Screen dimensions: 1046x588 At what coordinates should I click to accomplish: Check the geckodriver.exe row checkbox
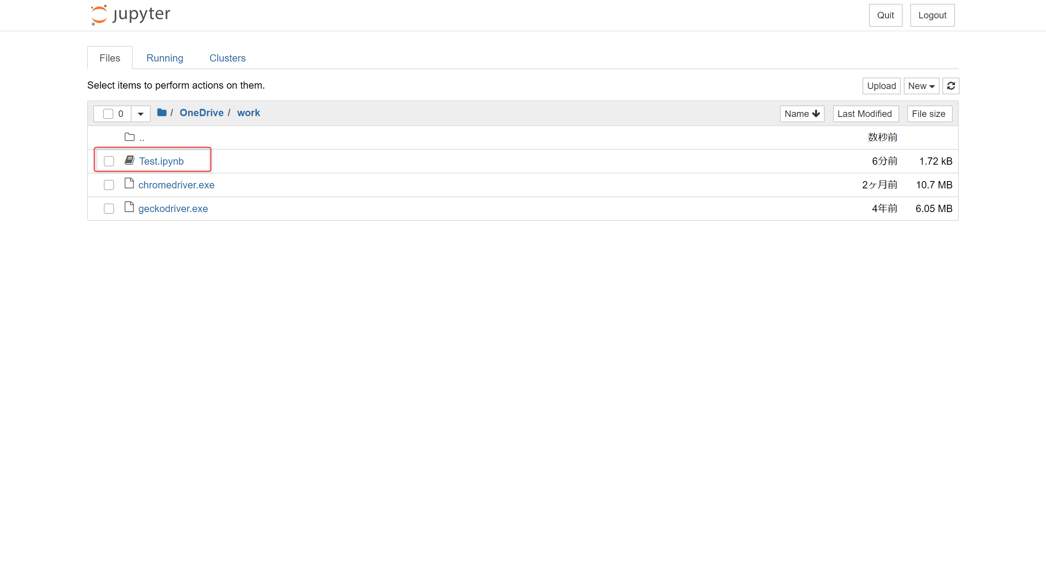109,209
